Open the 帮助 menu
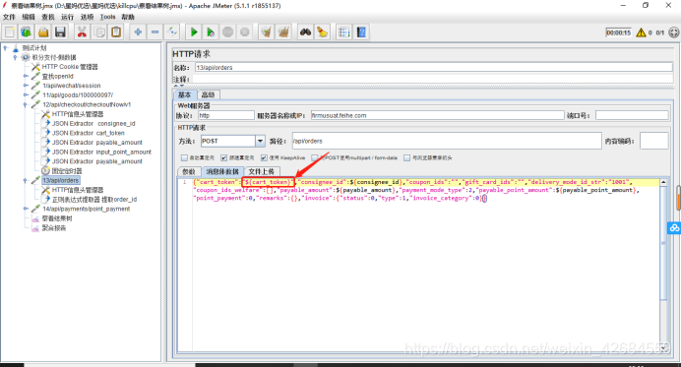This screenshot has height=367, width=681. [x=128, y=17]
